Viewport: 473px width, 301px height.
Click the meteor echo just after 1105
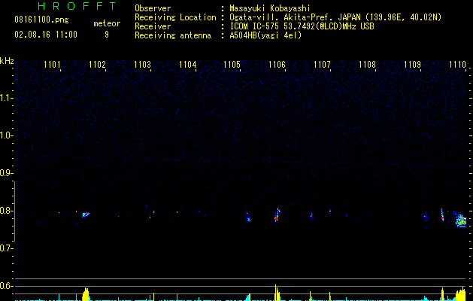[x=248, y=217]
